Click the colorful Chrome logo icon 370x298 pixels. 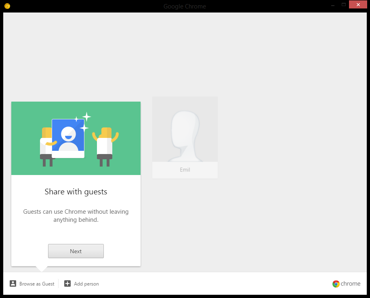click(336, 283)
